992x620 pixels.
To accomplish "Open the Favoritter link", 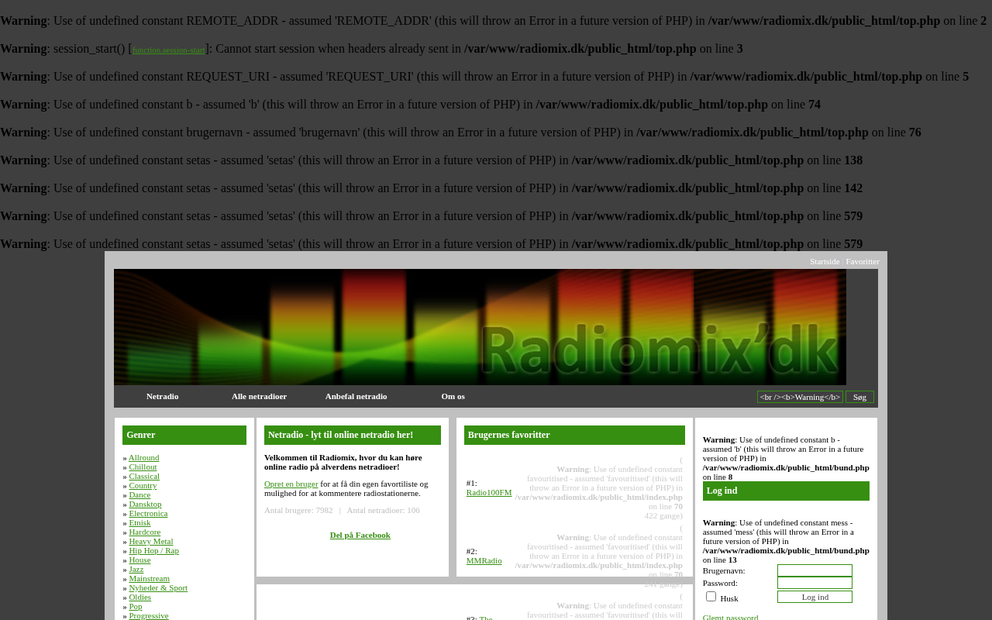I will pyautogui.click(x=863, y=262).
